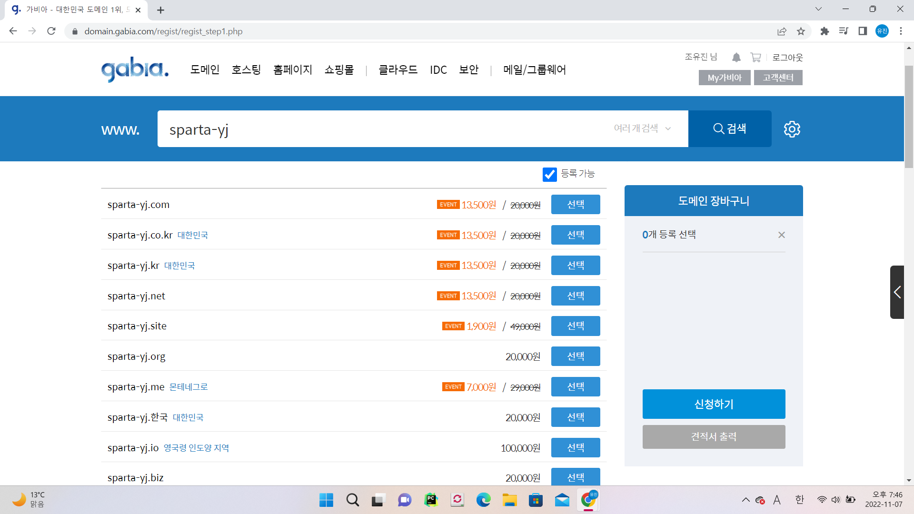Screen dimensions: 914x514
Task: Toggle the browser side panel icon
Action: 863,31
